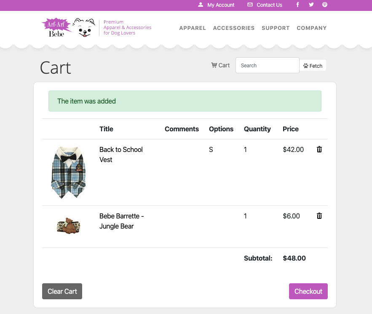Open the Pinterest social icon
Viewport: 372px width, 314px height.
325,5
